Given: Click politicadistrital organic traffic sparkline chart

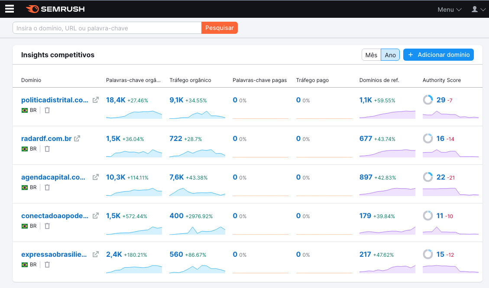Looking at the screenshot, I should coord(197,115).
